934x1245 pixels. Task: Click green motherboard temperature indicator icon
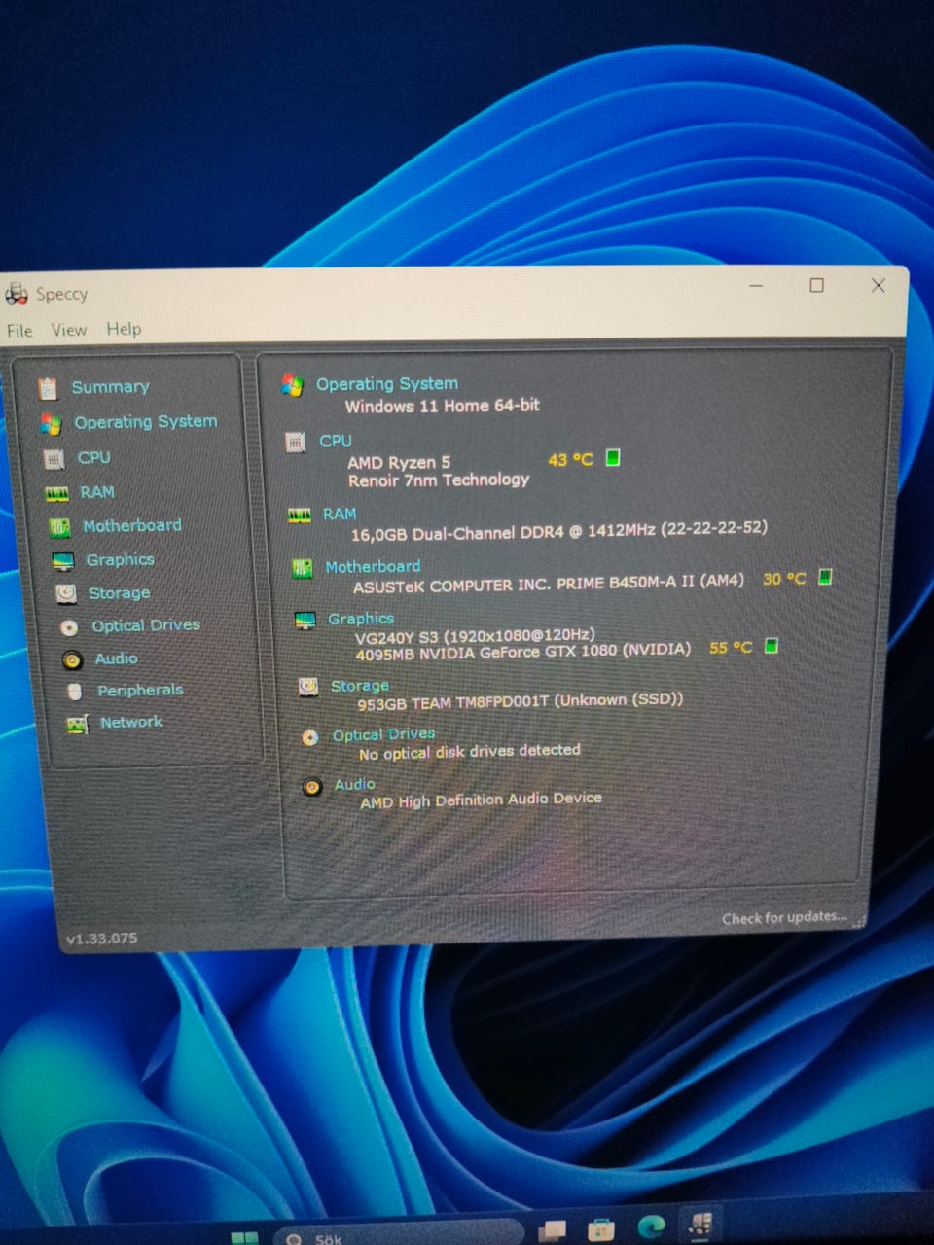click(825, 577)
